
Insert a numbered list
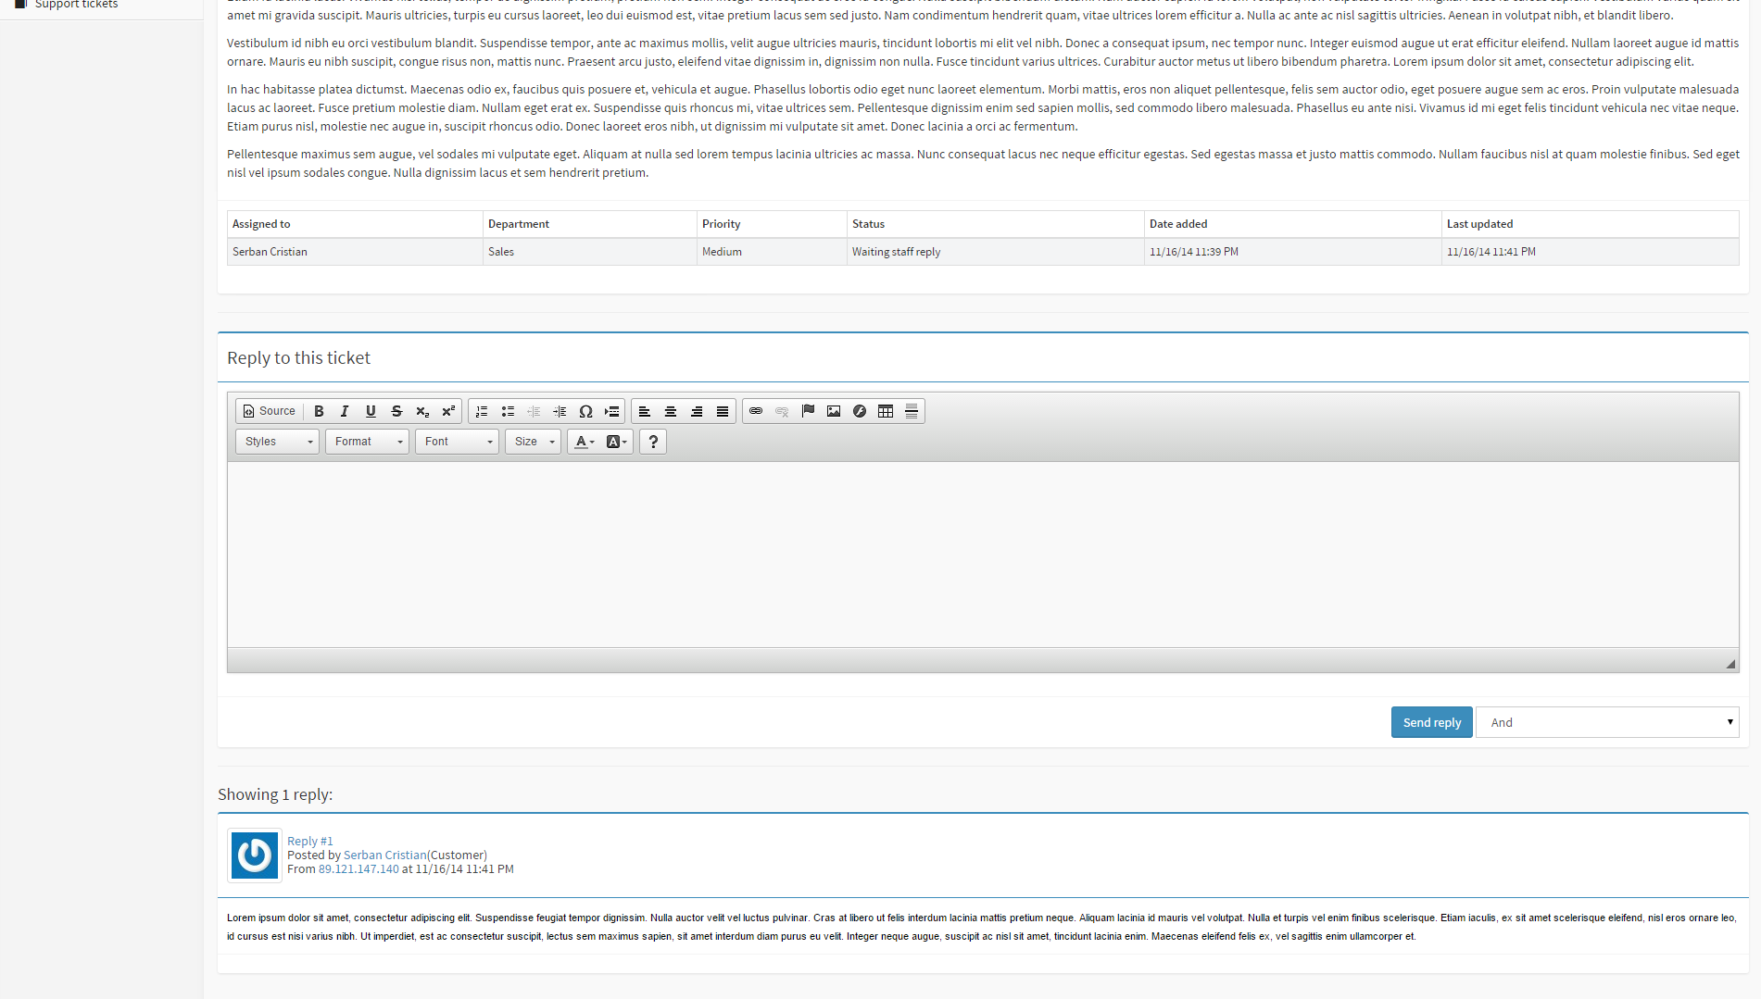tap(482, 411)
